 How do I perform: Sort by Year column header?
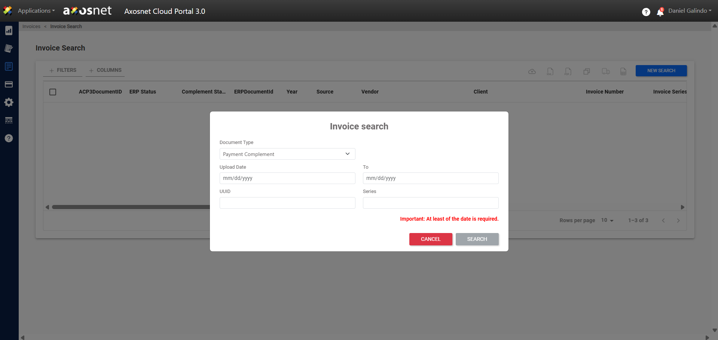pyautogui.click(x=292, y=92)
